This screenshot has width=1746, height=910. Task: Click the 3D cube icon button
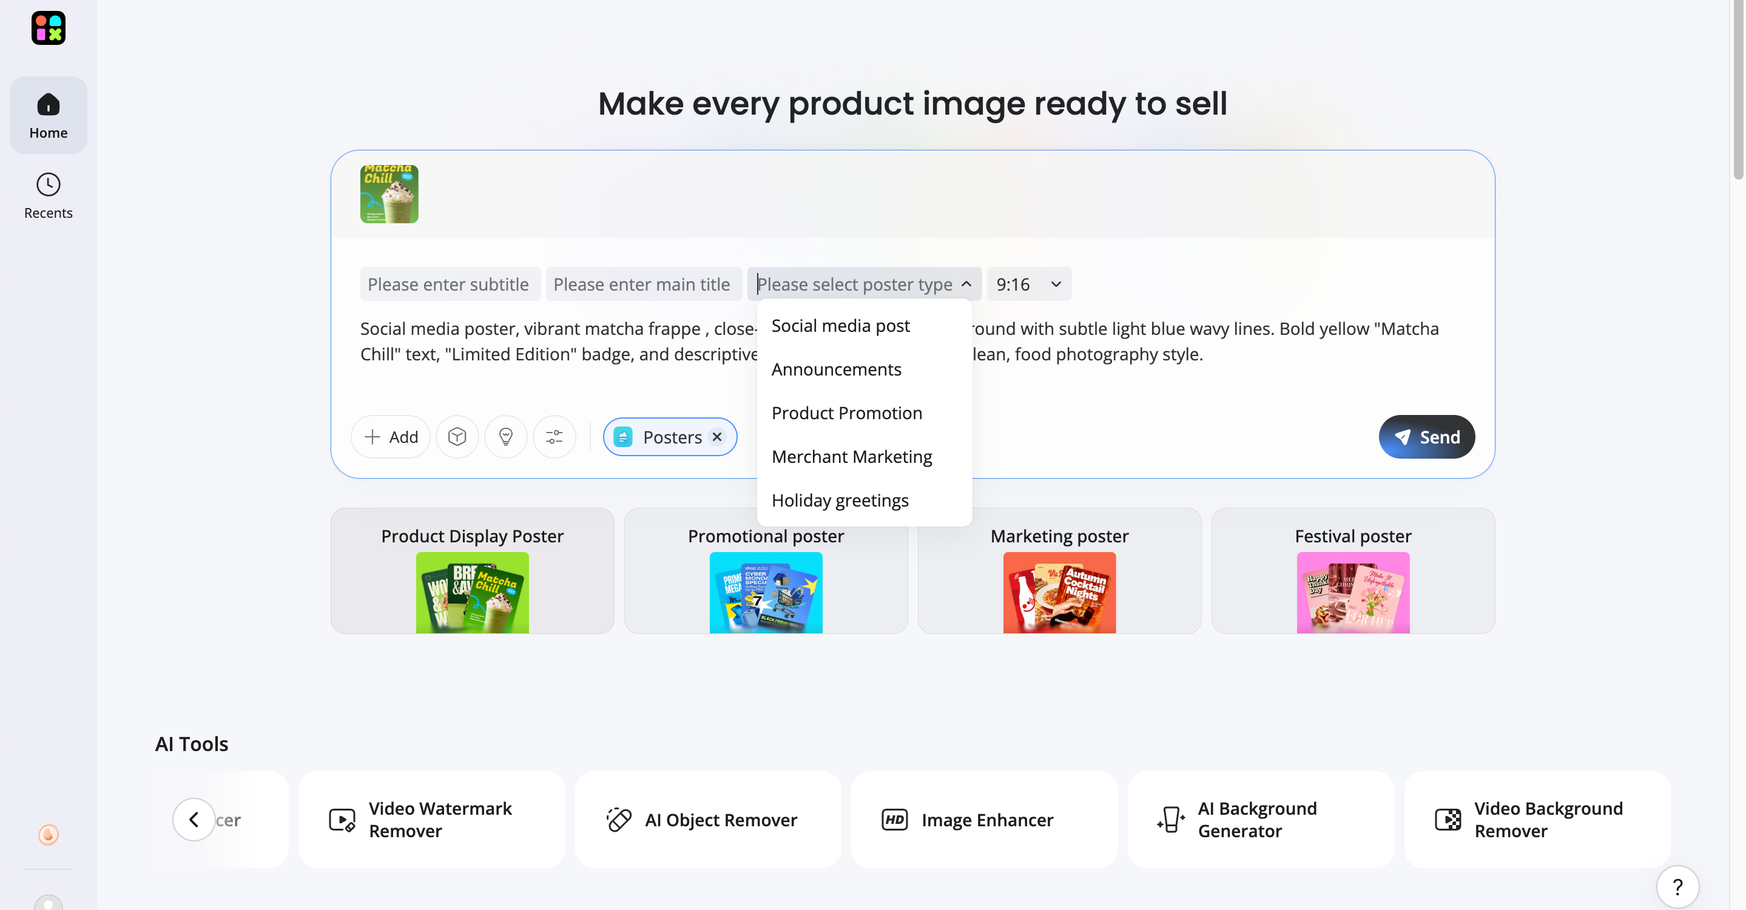pos(457,437)
